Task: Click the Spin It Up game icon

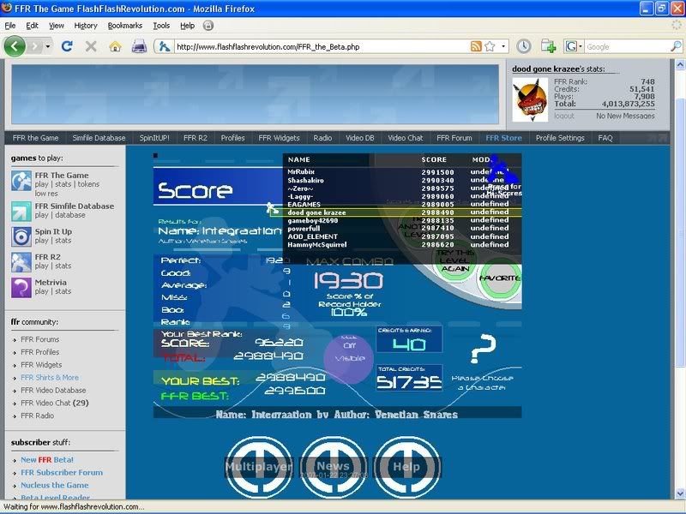Action: coord(21,236)
